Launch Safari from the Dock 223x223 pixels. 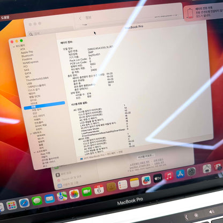pyautogui.click(x=24, y=203)
